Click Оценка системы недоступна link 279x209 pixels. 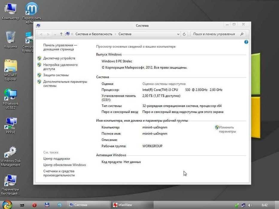(x=164, y=84)
